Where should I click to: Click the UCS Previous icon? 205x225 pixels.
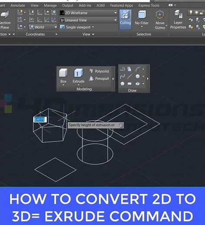click(x=32, y=19)
